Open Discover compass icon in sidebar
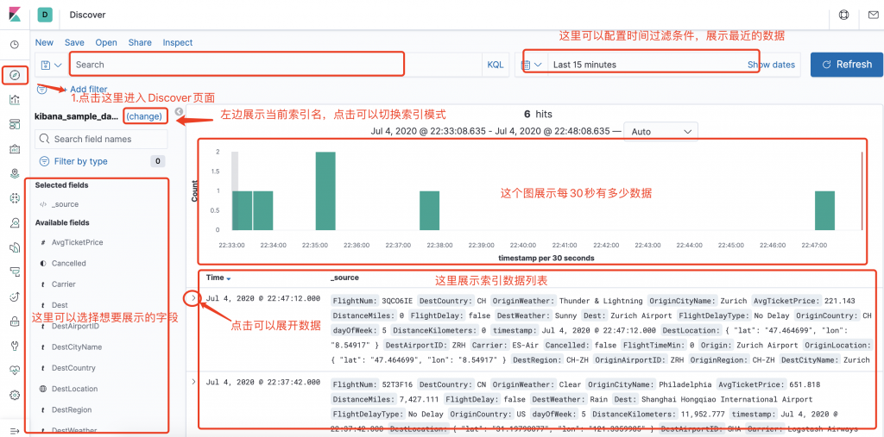Viewport: 884px width, 437px height. click(x=15, y=75)
